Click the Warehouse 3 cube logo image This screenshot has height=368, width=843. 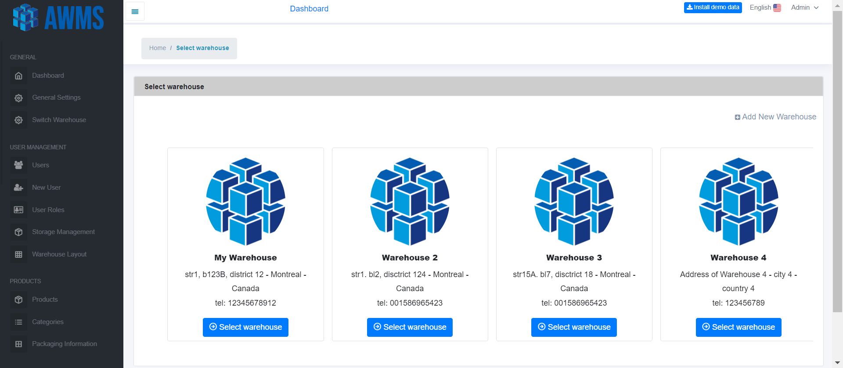[x=574, y=201]
